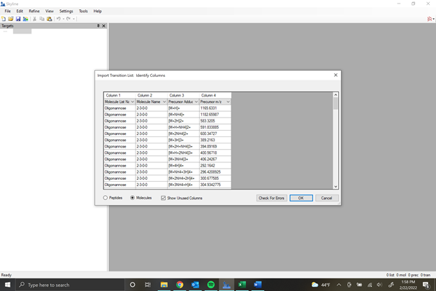
Task: Open the Settings menu
Action: [66, 11]
